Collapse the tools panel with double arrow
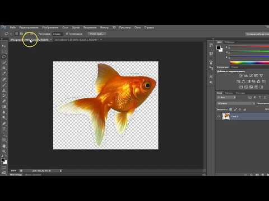The image size is (269, 201). pos(2,39)
